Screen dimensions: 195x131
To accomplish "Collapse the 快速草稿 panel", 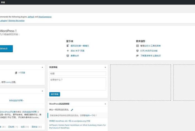I will coord(105,67).
